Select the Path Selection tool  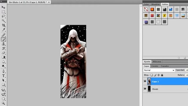(3, 80)
